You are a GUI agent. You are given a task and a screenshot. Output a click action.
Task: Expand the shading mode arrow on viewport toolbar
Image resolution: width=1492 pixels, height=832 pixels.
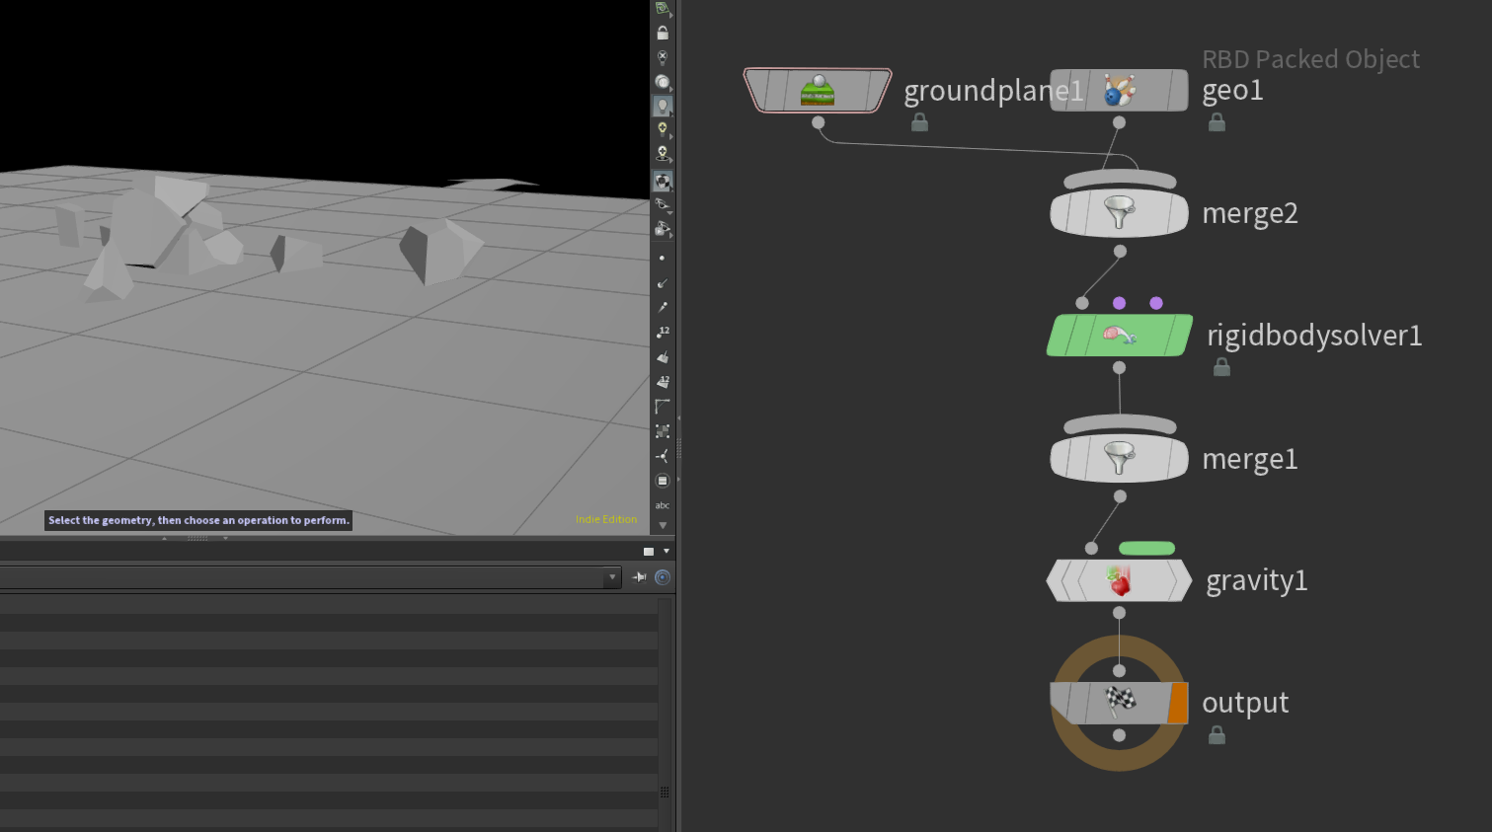click(669, 189)
